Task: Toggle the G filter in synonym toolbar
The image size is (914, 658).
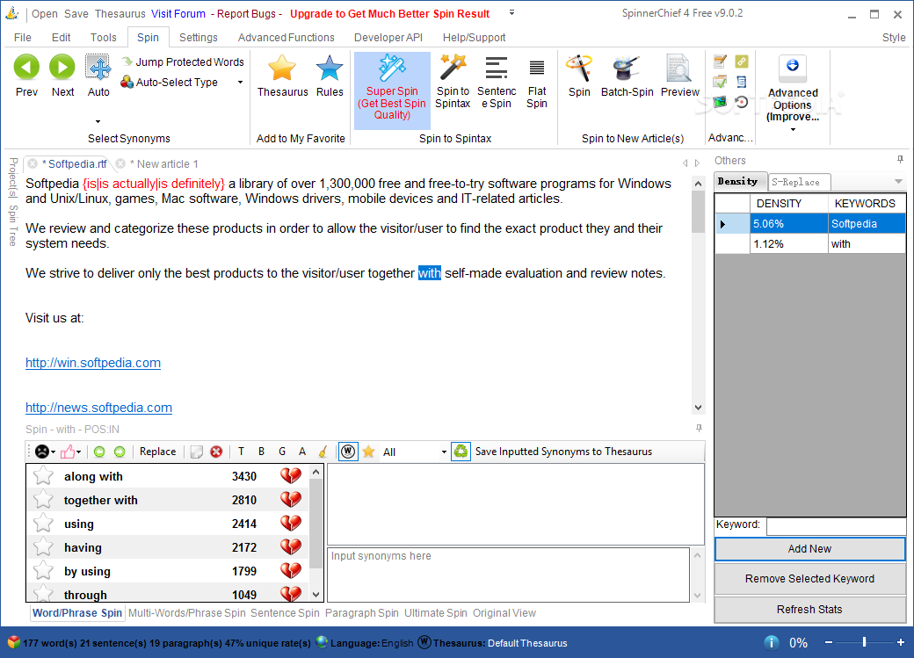Action: 282,452
